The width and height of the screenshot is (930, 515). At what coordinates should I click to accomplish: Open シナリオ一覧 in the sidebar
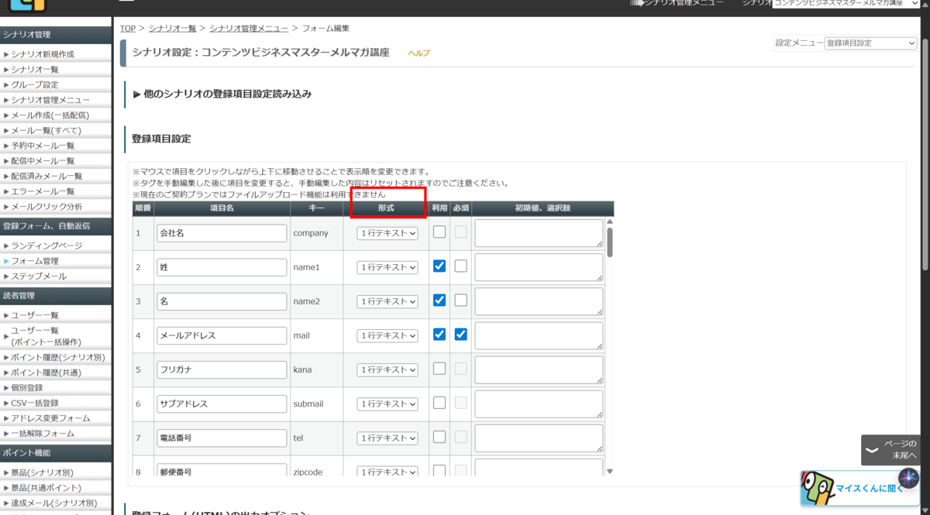[x=35, y=70]
